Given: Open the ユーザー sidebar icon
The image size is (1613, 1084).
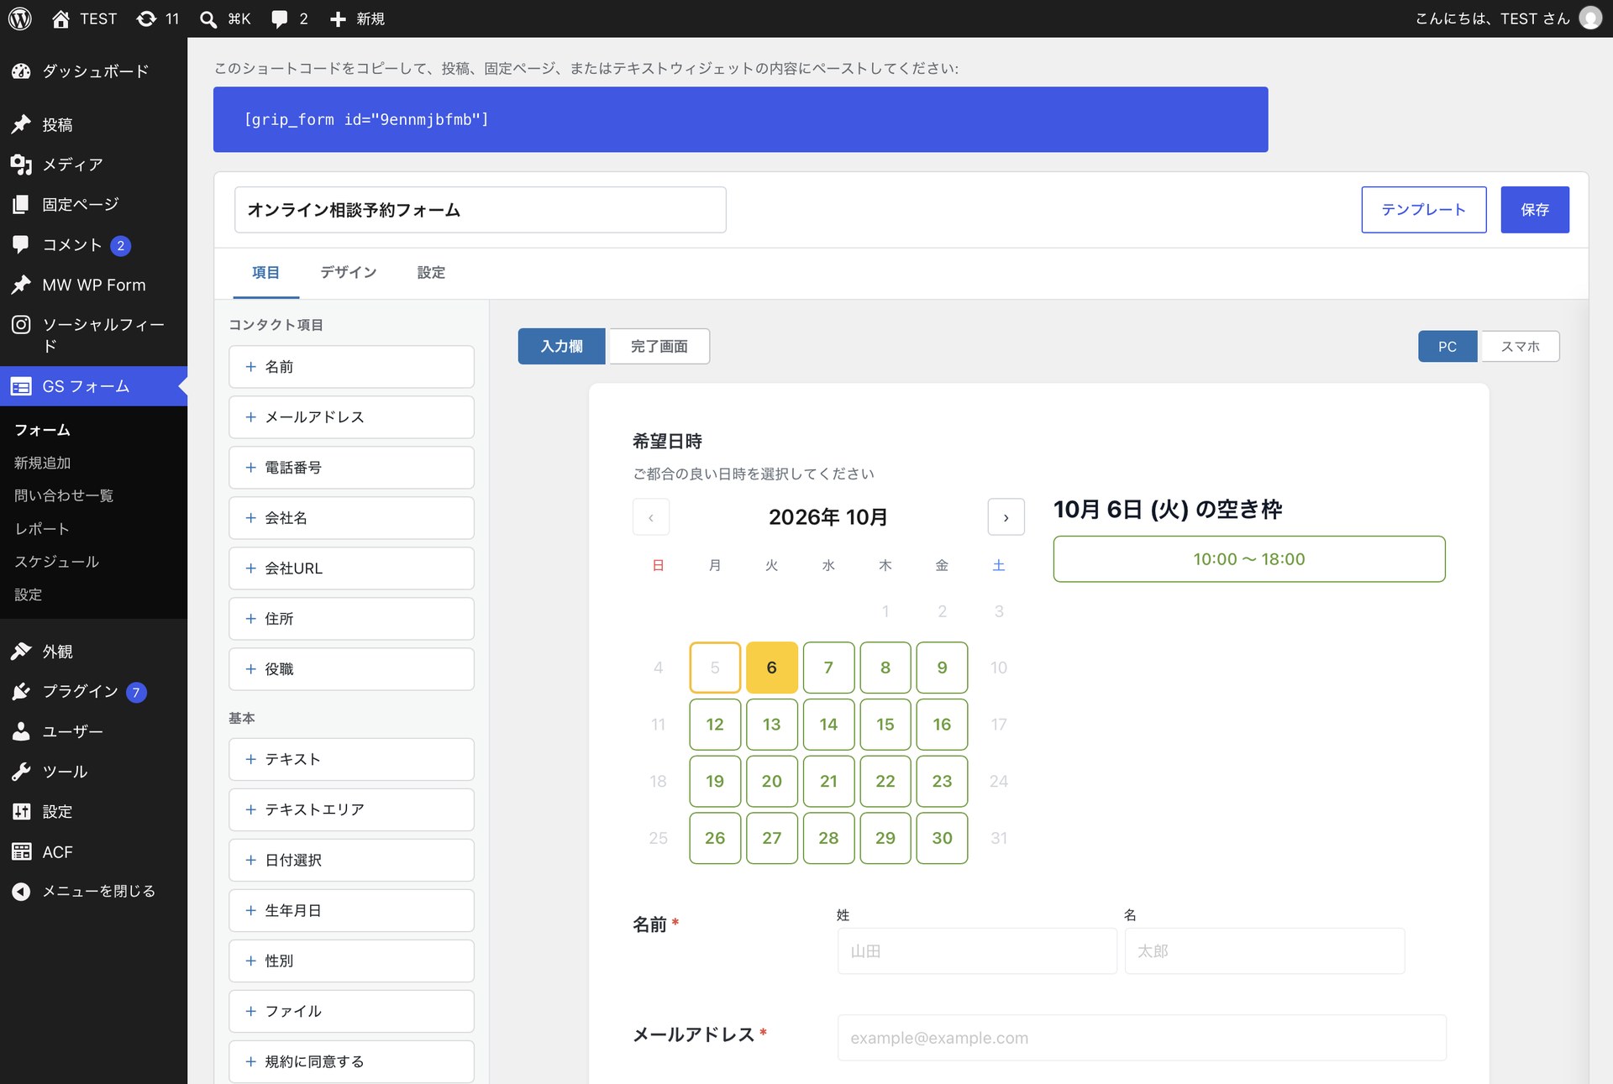Looking at the screenshot, I should click(x=21, y=731).
